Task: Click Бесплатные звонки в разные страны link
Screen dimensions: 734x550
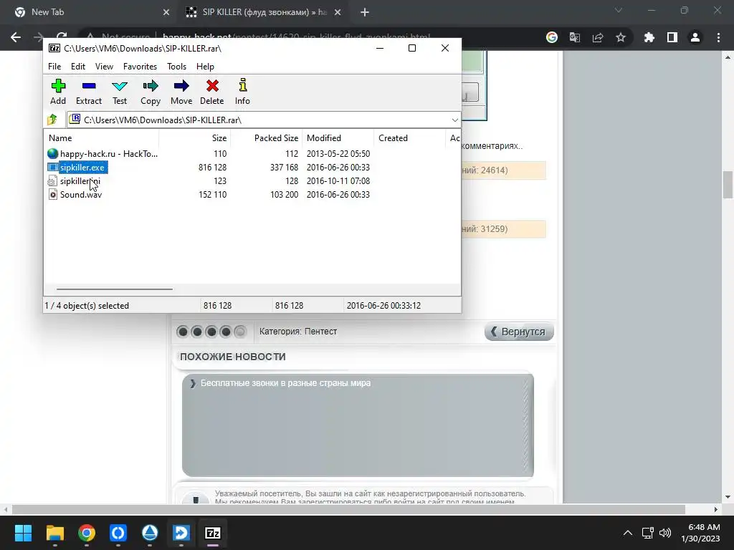Action: coord(285,383)
